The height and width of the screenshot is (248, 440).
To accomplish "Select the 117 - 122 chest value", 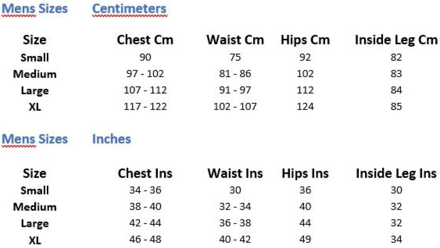I will pyautogui.click(x=145, y=106).
